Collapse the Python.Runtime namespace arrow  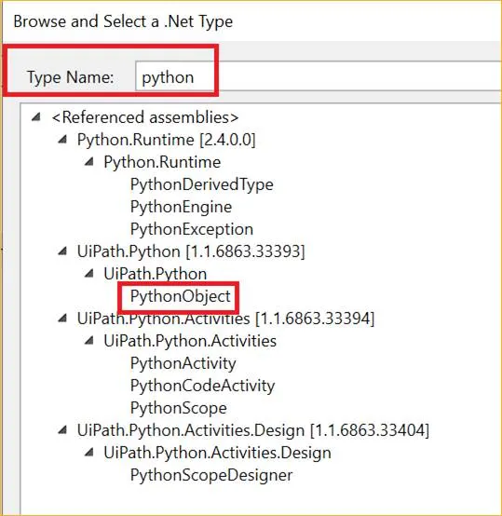tap(89, 161)
